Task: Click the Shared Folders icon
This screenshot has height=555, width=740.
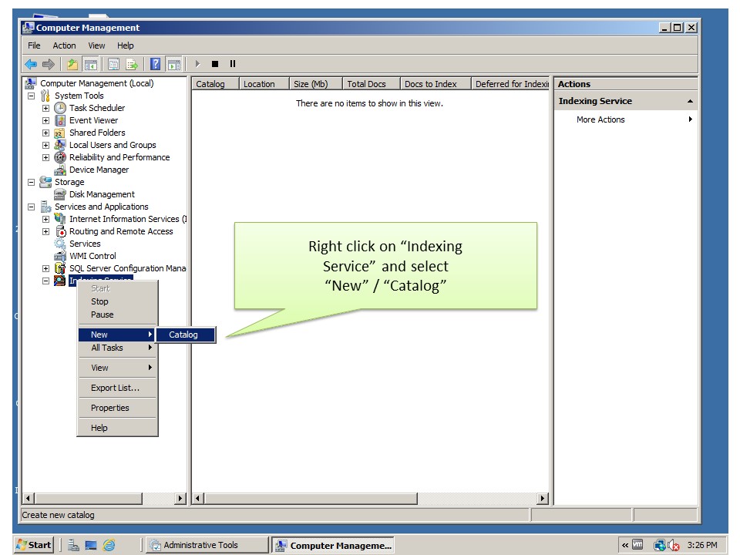Action: [x=59, y=133]
